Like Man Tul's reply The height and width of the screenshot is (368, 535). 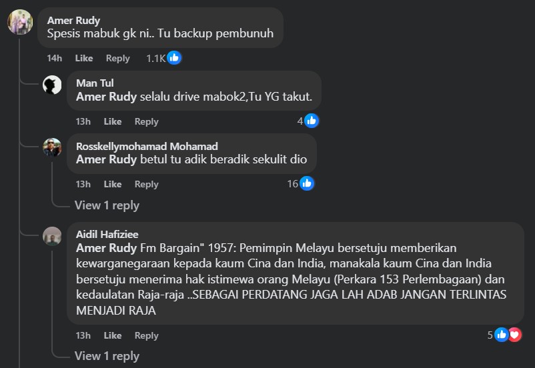pos(113,121)
